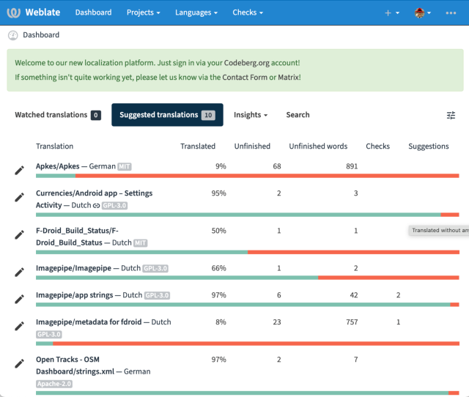Click the edit pencil beside Imagepipe/Imagepipe

[x=20, y=272]
